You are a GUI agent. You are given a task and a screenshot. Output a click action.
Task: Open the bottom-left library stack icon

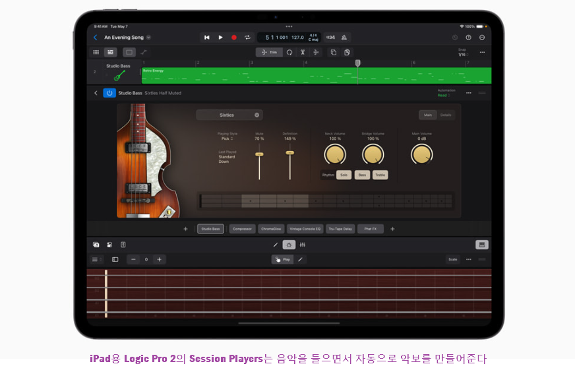(x=96, y=245)
